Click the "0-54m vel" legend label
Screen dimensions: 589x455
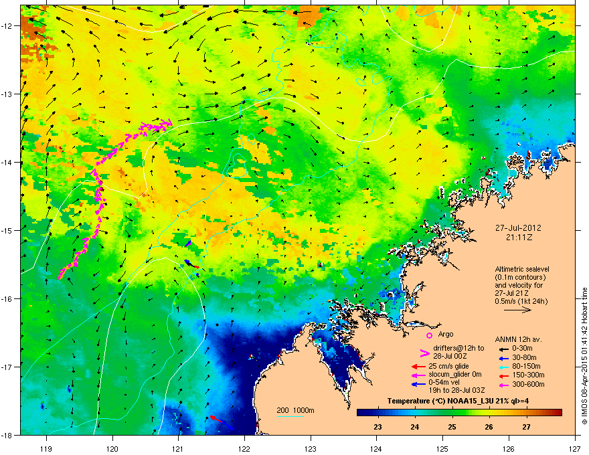[444, 382]
